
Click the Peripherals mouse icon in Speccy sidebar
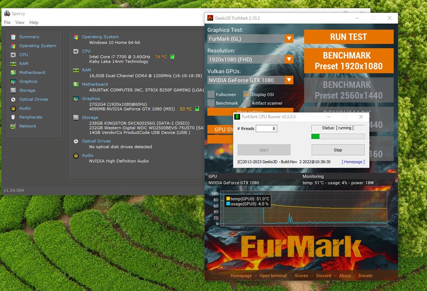(13, 118)
